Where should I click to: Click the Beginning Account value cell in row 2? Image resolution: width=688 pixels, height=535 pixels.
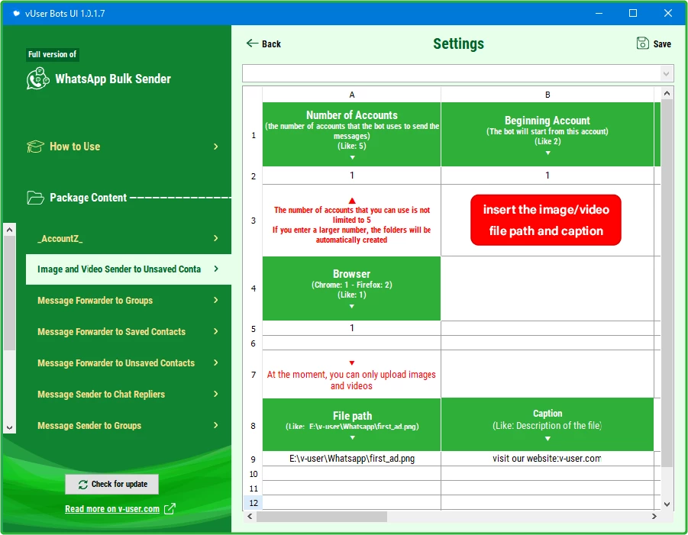[x=547, y=176]
